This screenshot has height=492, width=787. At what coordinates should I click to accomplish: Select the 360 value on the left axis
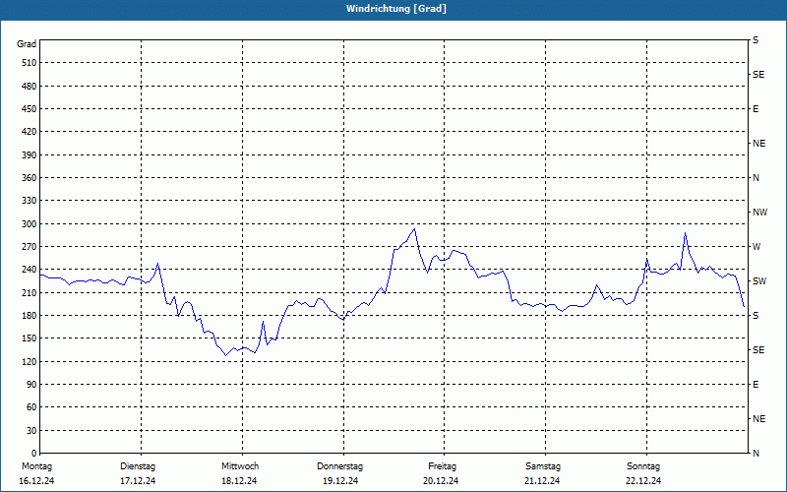pos(30,178)
